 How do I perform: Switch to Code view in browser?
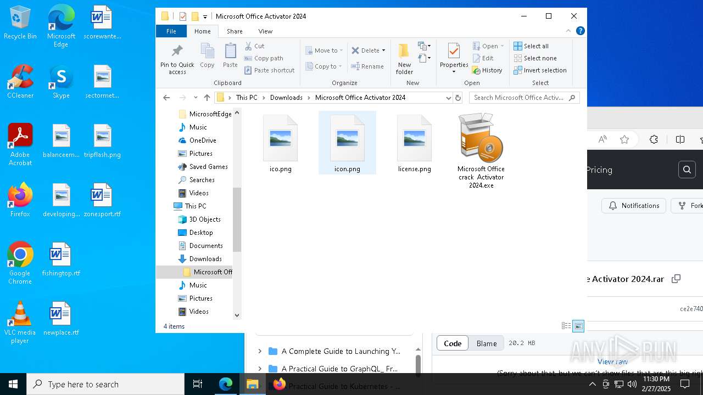point(453,343)
